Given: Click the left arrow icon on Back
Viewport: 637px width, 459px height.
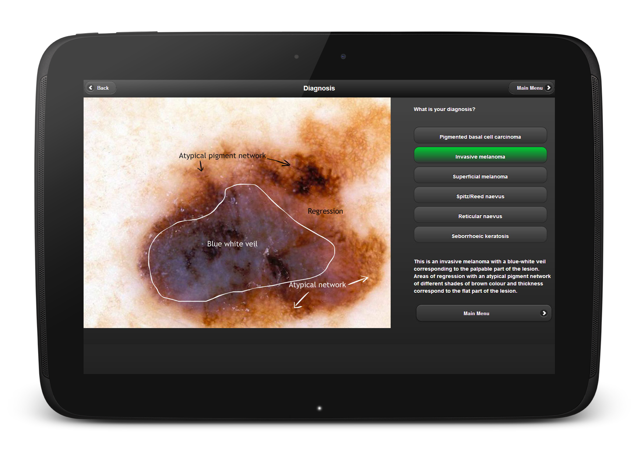Looking at the screenshot, I should coord(91,88).
